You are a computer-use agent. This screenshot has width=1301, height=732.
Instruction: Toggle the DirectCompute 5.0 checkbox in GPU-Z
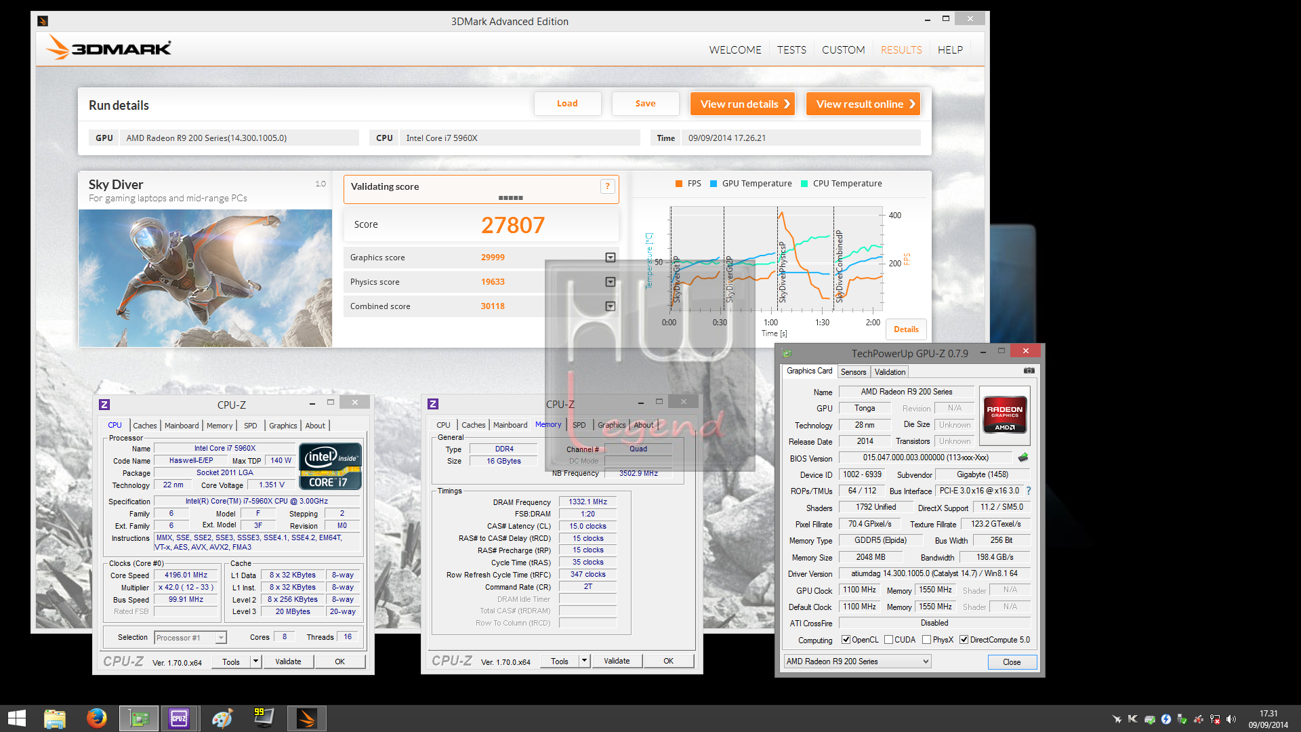[x=964, y=640]
